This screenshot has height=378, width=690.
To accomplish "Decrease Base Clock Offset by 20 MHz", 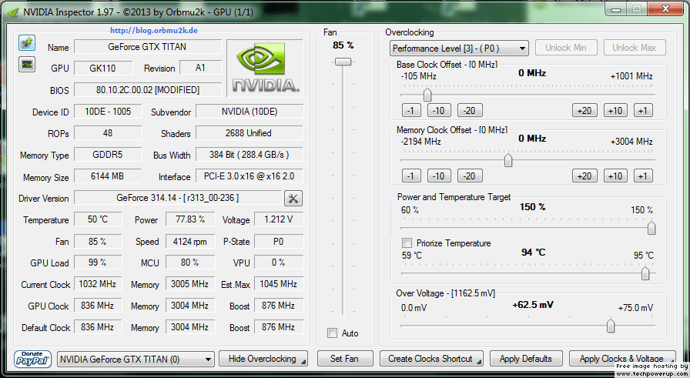I will point(470,110).
